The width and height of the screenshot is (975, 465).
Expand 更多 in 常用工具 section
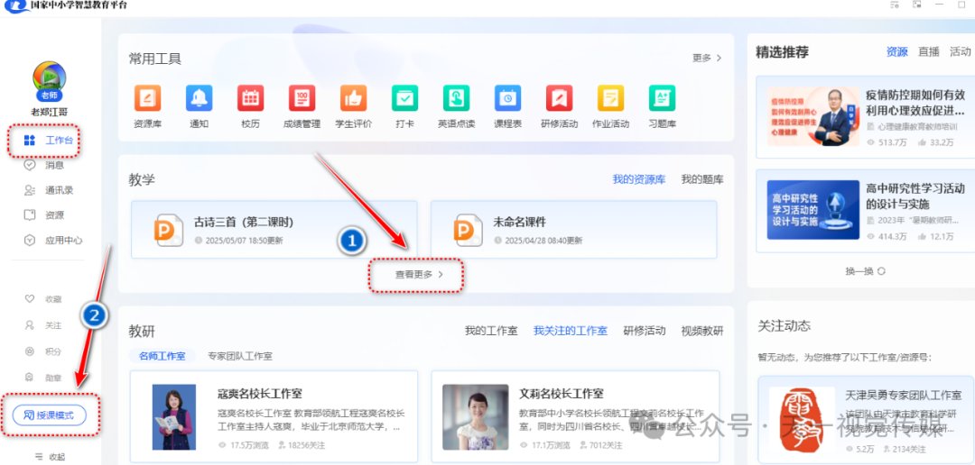point(707,58)
